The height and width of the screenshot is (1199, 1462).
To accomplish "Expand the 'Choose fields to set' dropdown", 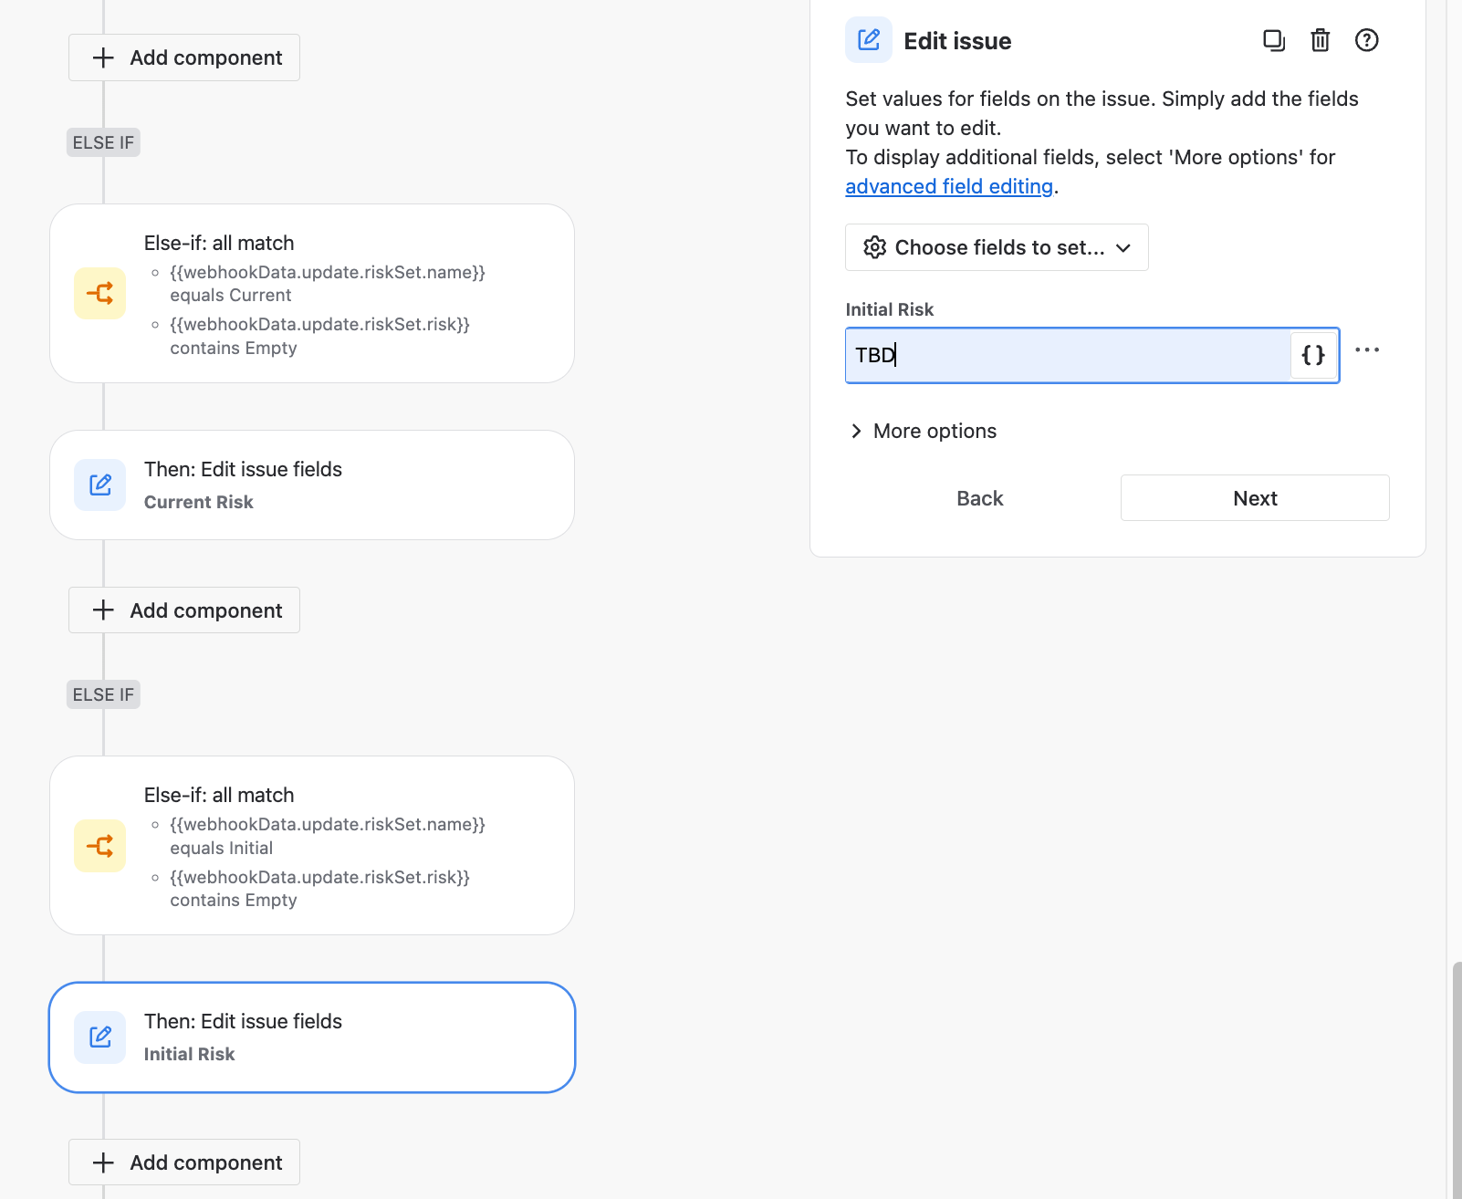I will [x=996, y=247].
